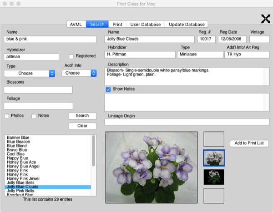This screenshot has width=273, height=212.
Task: Click the Description box scrollbar
Action: [267, 76]
